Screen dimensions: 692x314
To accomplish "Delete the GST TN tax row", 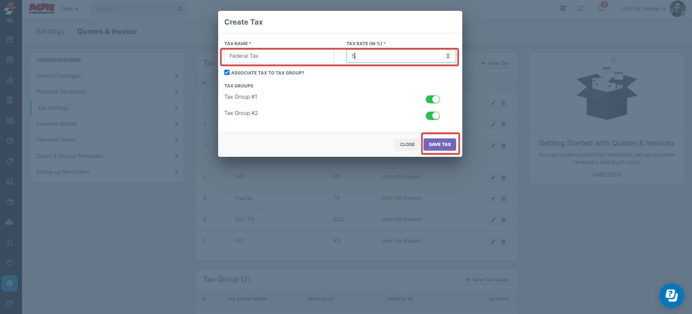I will (503, 220).
